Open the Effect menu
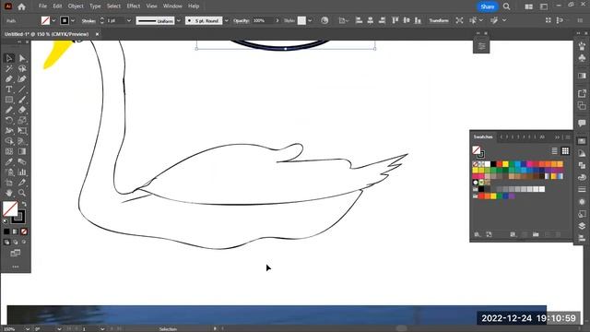Image resolution: width=590 pixels, height=332 pixels. tap(133, 6)
